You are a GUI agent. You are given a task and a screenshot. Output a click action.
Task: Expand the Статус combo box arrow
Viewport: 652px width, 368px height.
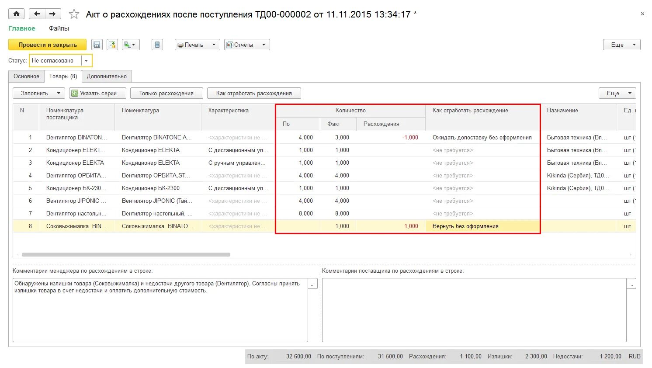pyautogui.click(x=87, y=61)
